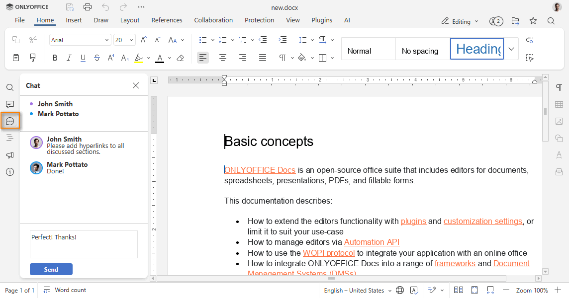Redo the last action
This screenshot has height=298, width=569.
pos(123,7)
